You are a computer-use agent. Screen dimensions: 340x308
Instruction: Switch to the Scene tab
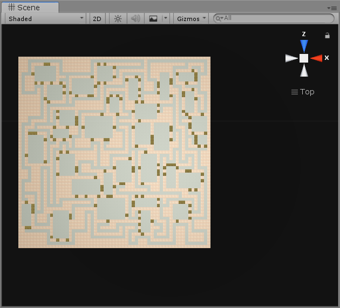pos(30,8)
